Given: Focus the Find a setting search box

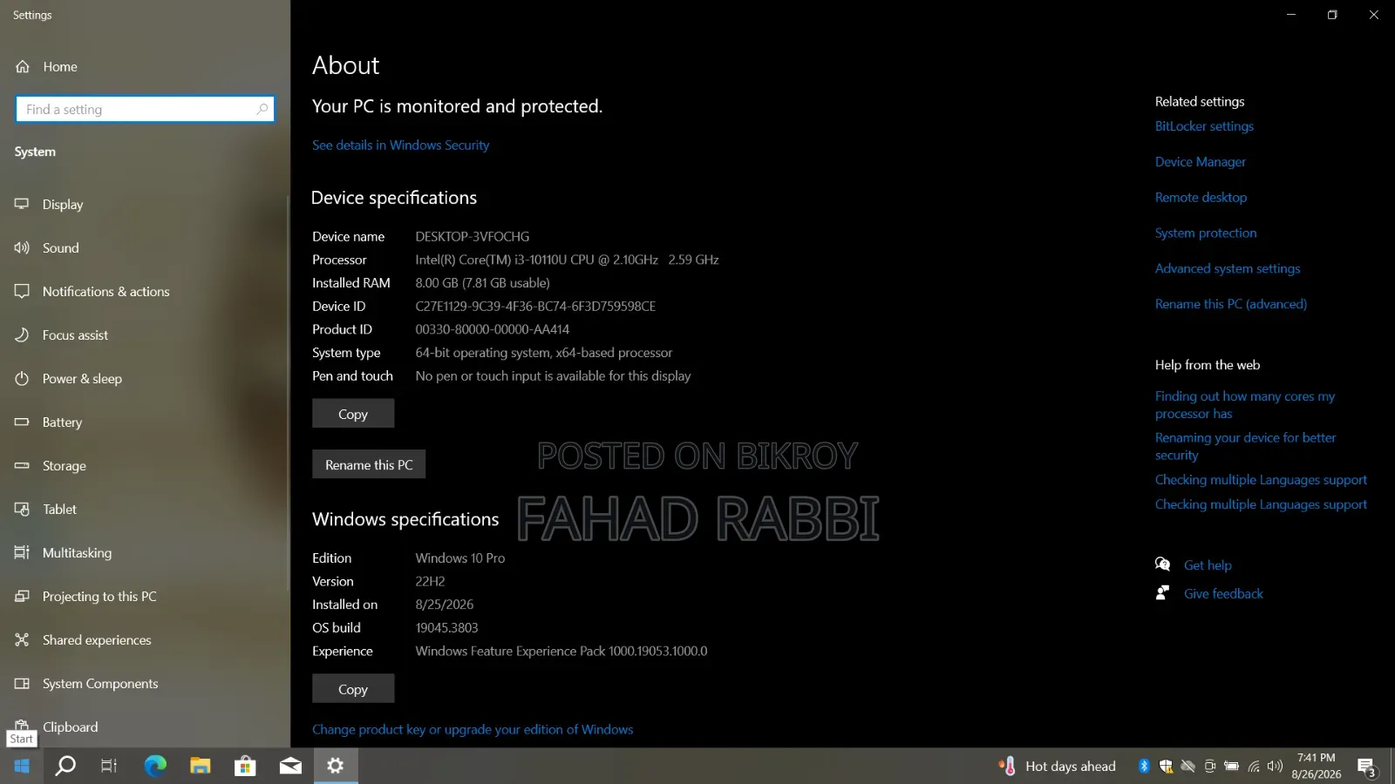Looking at the screenshot, I should coord(145,109).
